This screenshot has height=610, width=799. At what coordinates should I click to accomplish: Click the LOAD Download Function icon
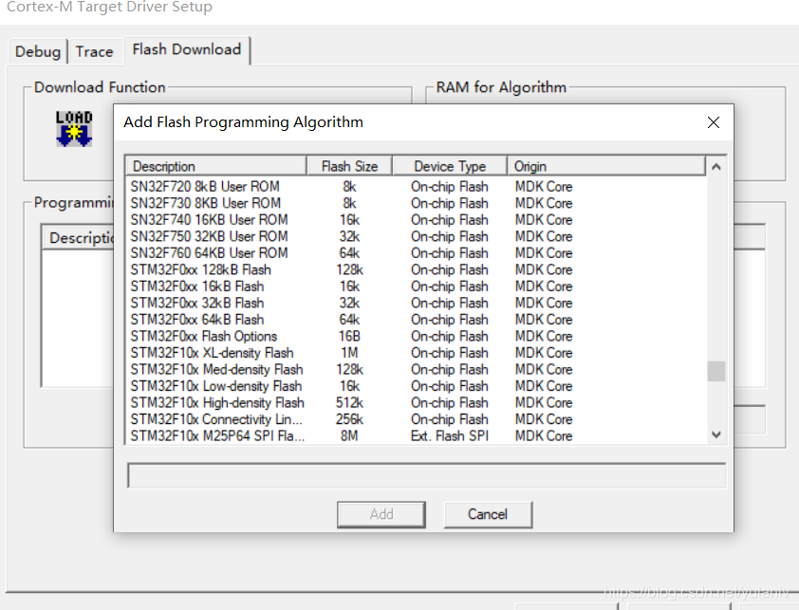(73, 130)
